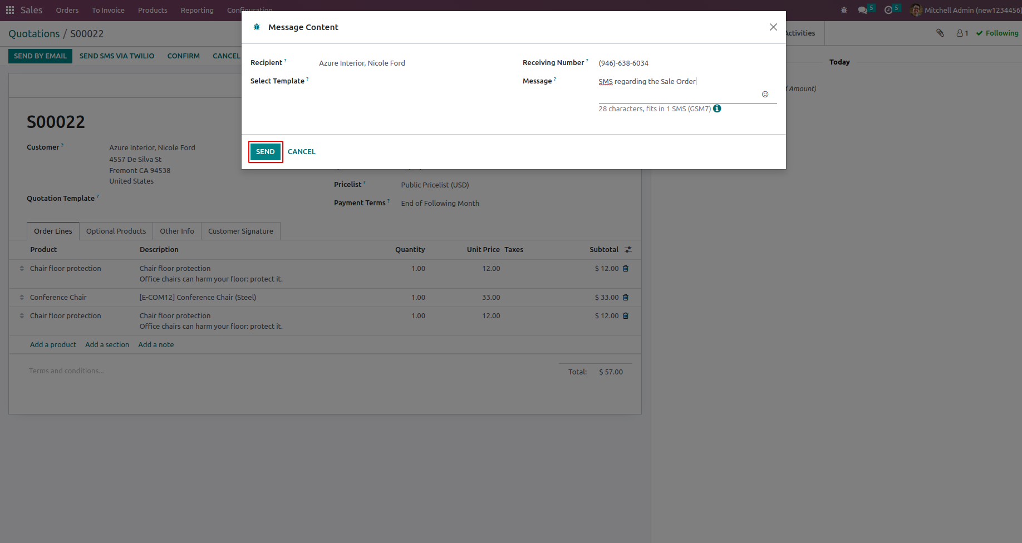1022x543 pixels.
Task: Click the paperclip attachments icon
Action: 940,33
